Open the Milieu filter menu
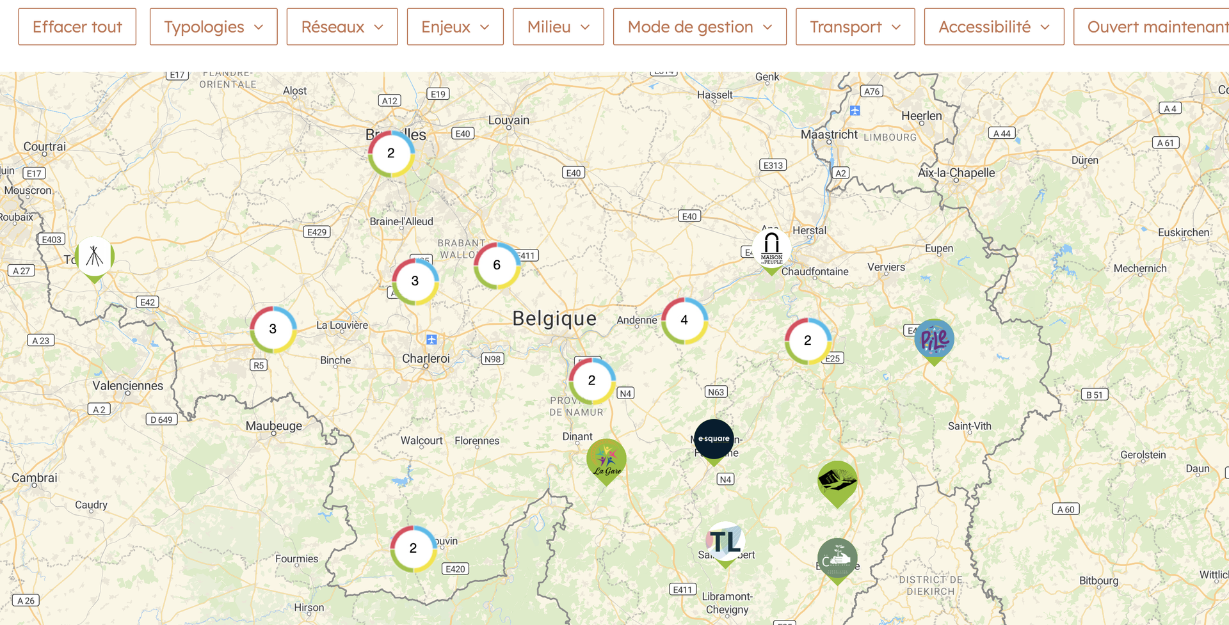1229x625 pixels. click(558, 27)
